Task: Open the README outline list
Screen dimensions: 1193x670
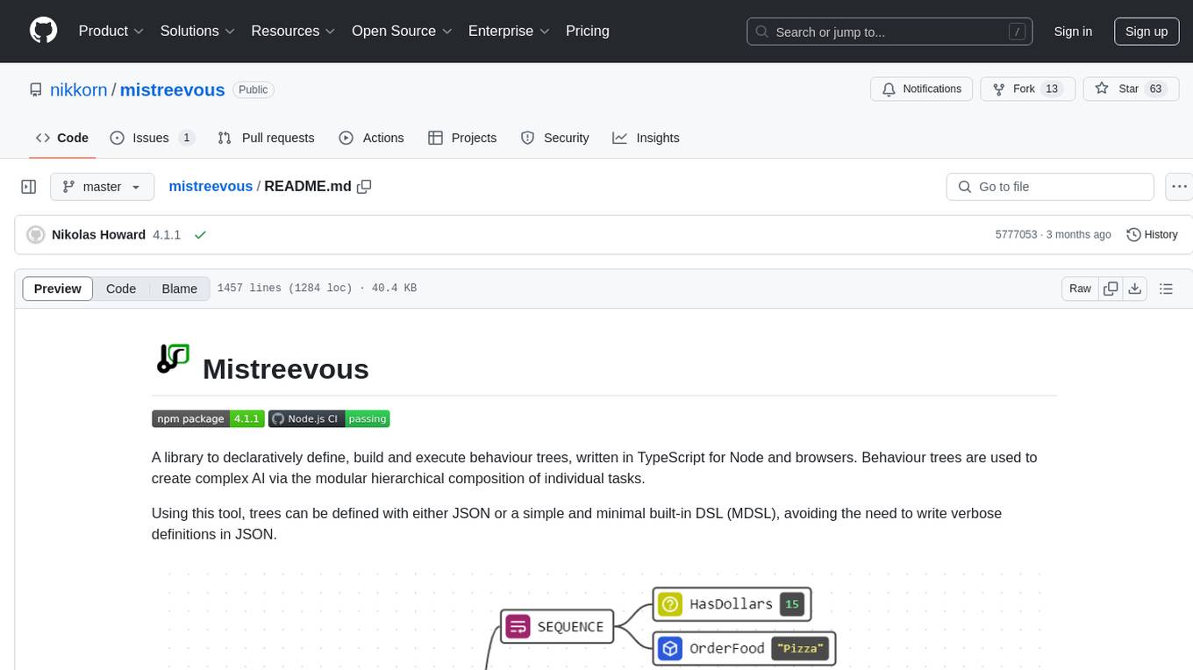Action: [1166, 289]
